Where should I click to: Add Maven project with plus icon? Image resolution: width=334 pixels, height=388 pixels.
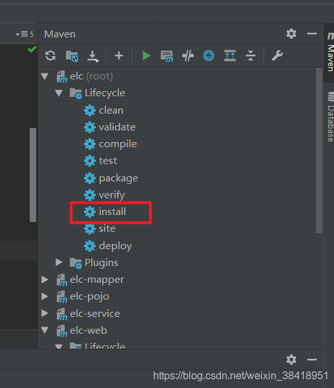pyautogui.click(x=119, y=56)
